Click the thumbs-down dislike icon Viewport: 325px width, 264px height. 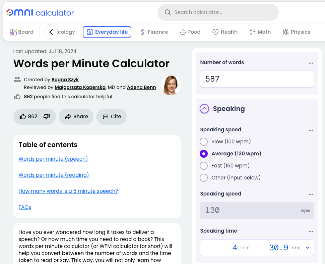click(47, 117)
